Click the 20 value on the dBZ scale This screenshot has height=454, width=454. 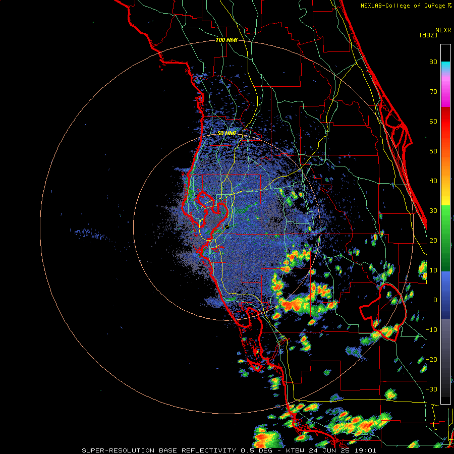433,241
